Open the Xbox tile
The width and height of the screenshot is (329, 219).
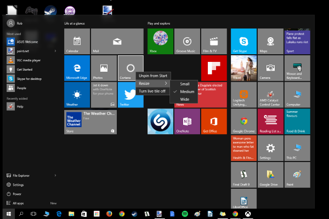(x=160, y=41)
